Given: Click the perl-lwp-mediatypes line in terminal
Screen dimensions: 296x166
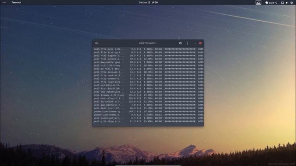Looking at the screenshot, I should (x=148, y=62).
